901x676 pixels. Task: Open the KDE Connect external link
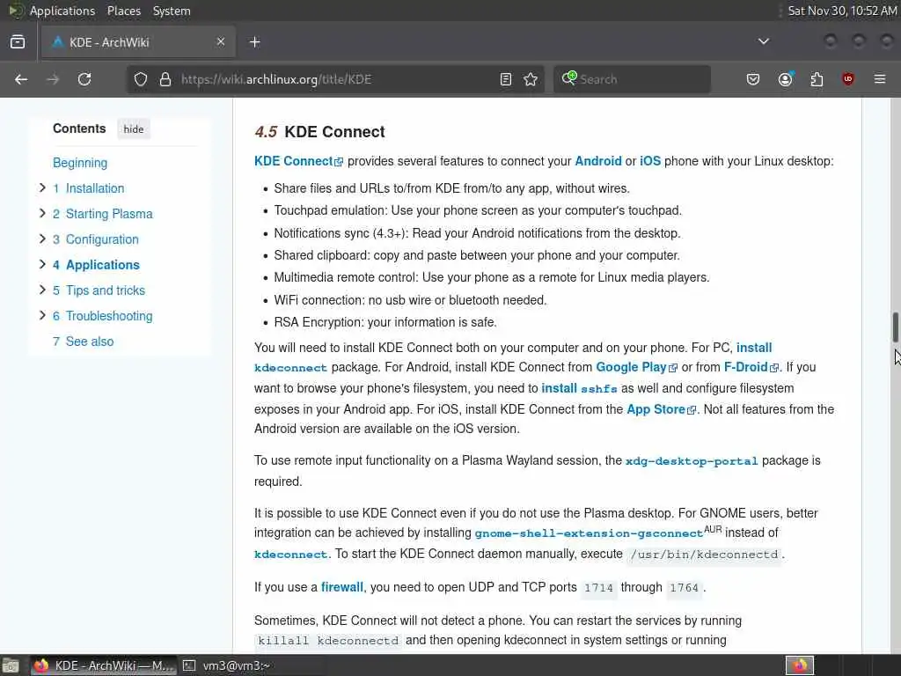tap(298, 161)
